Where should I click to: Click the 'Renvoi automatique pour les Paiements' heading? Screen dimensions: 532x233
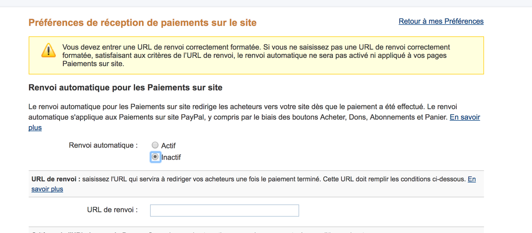point(125,88)
